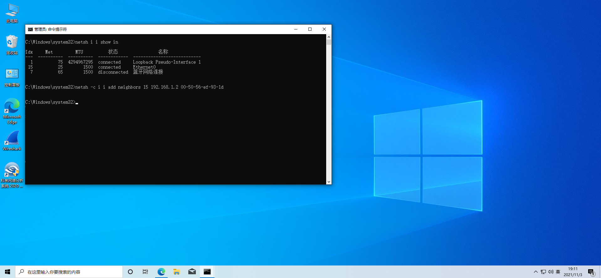This screenshot has width=601, height=278.
Task: Click the 'netsh i i show in' command
Action: pyautogui.click(x=97, y=42)
